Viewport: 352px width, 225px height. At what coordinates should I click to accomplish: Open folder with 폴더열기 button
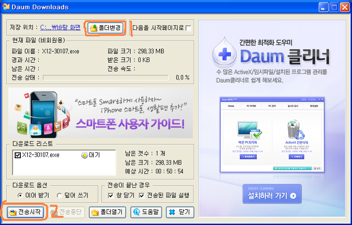pyautogui.click(x=107, y=212)
